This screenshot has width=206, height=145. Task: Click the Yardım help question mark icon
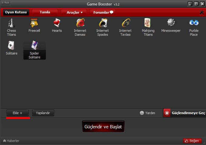click(x=142, y=113)
